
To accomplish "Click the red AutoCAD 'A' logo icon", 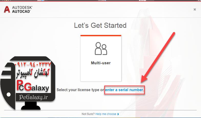I will (x=7, y=9).
